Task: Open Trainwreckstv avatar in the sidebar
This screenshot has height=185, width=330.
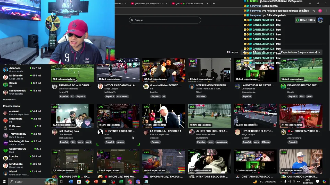Action: click(x=5, y=135)
